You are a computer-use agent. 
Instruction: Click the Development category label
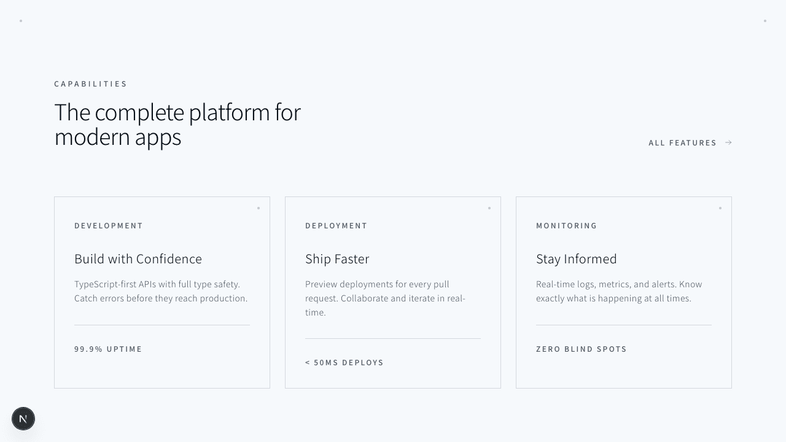tap(109, 226)
